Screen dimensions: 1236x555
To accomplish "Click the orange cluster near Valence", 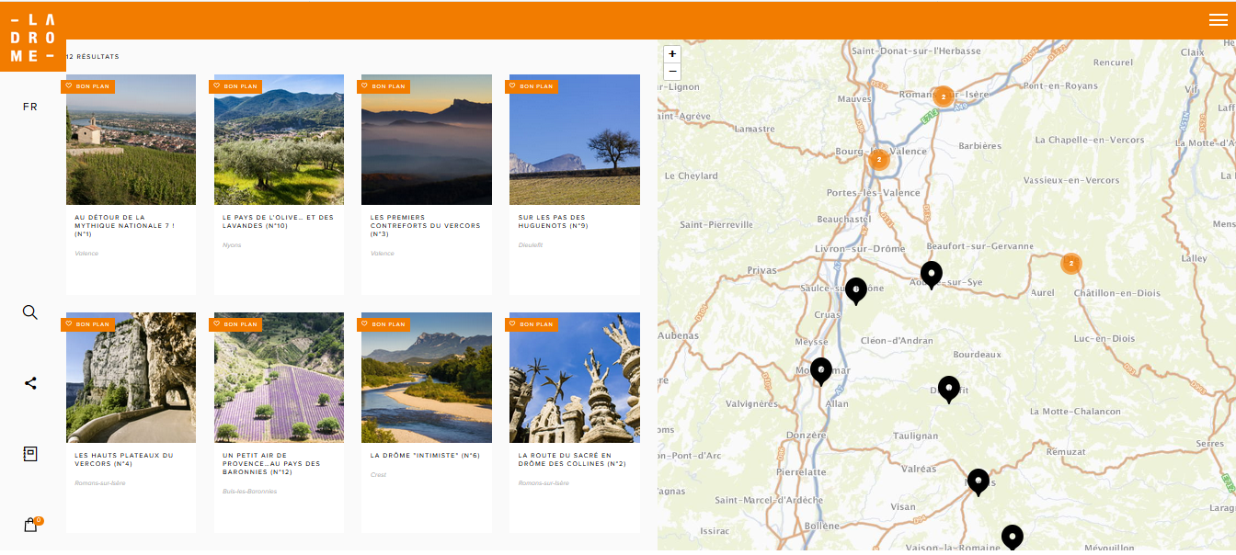I will [x=879, y=160].
